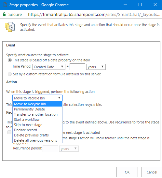Open the recurrence period years dropdown

pyautogui.click(x=69, y=149)
